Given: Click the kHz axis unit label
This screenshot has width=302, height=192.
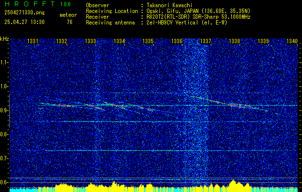Looking at the screenshot, I should pos(4,39).
